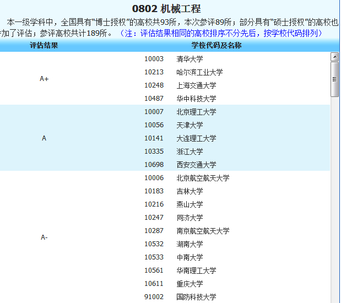Click the 清华大学 entry
This screenshot has width=341, height=303.
click(190, 59)
